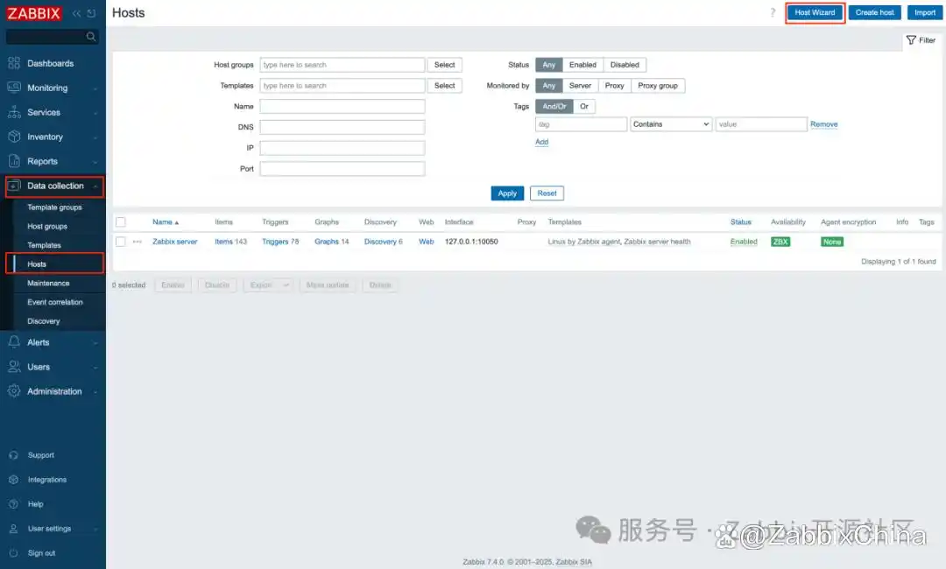Viewport: 946px width, 569px height.
Task: Click the Filter funnel icon
Action: 911,39
